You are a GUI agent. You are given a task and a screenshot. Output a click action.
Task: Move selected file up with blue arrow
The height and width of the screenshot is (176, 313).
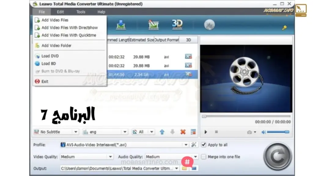(x=162, y=132)
